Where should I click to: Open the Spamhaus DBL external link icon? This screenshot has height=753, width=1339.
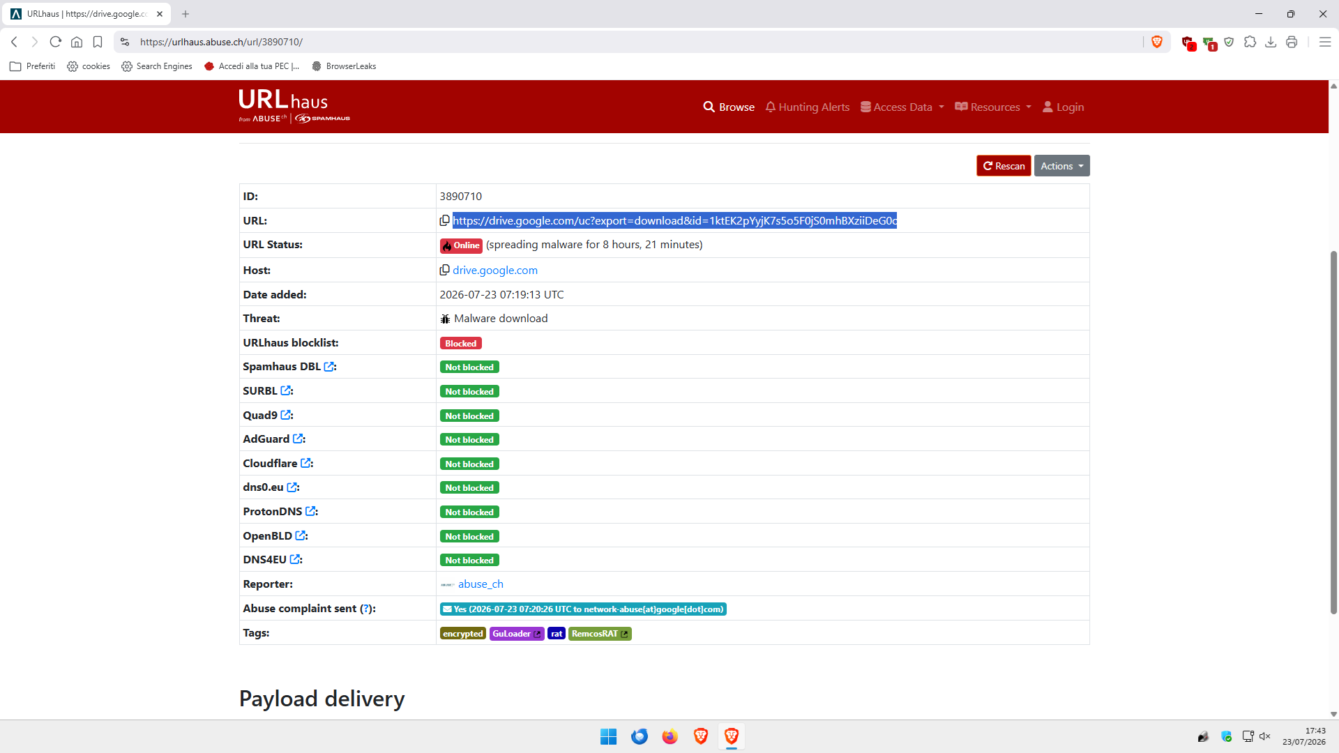(329, 367)
